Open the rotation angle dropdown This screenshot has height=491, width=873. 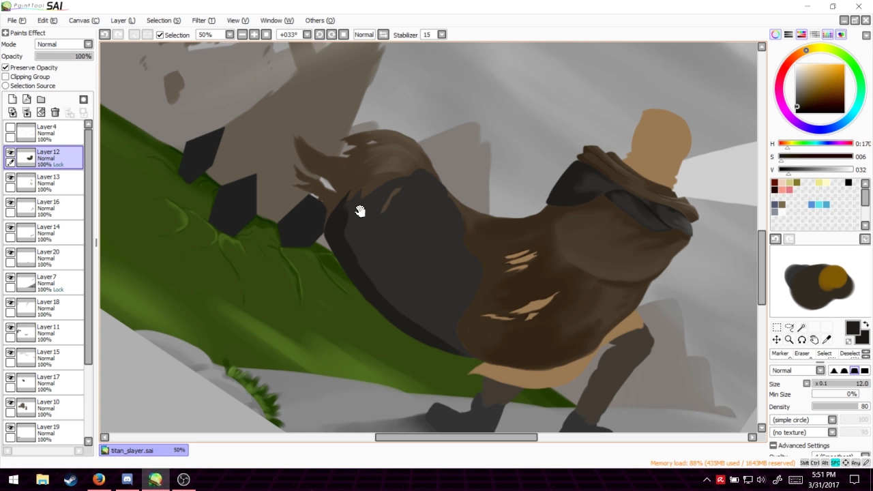point(307,35)
